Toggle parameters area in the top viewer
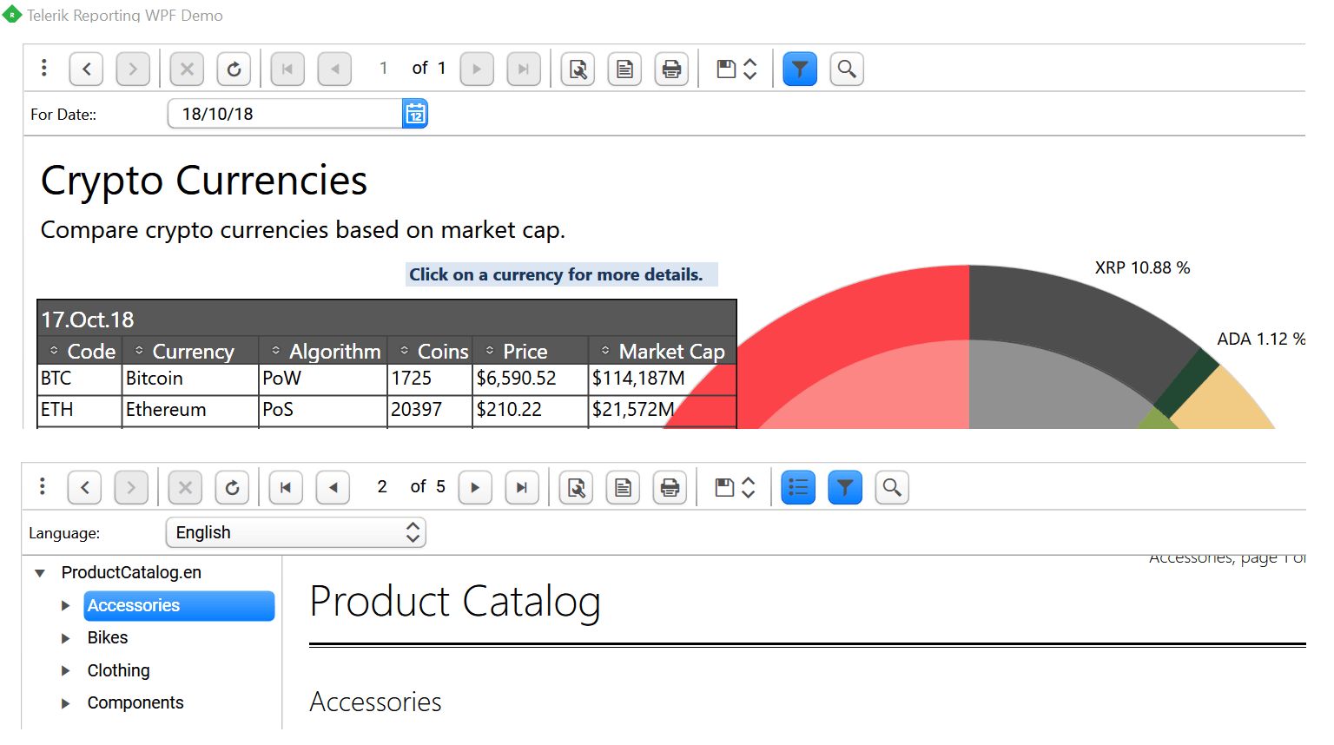The height and width of the screenshot is (745, 1334). point(800,69)
